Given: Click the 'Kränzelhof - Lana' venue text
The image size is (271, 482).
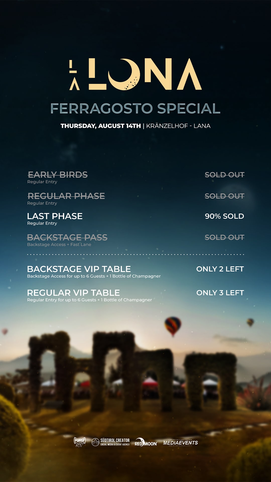Looking at the screenshot, I should click(178, 126).
